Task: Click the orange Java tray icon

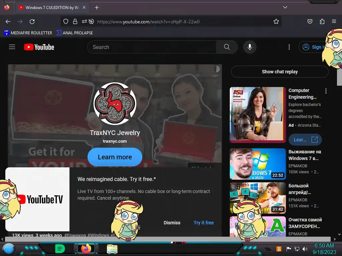Action: coord(279,249)
